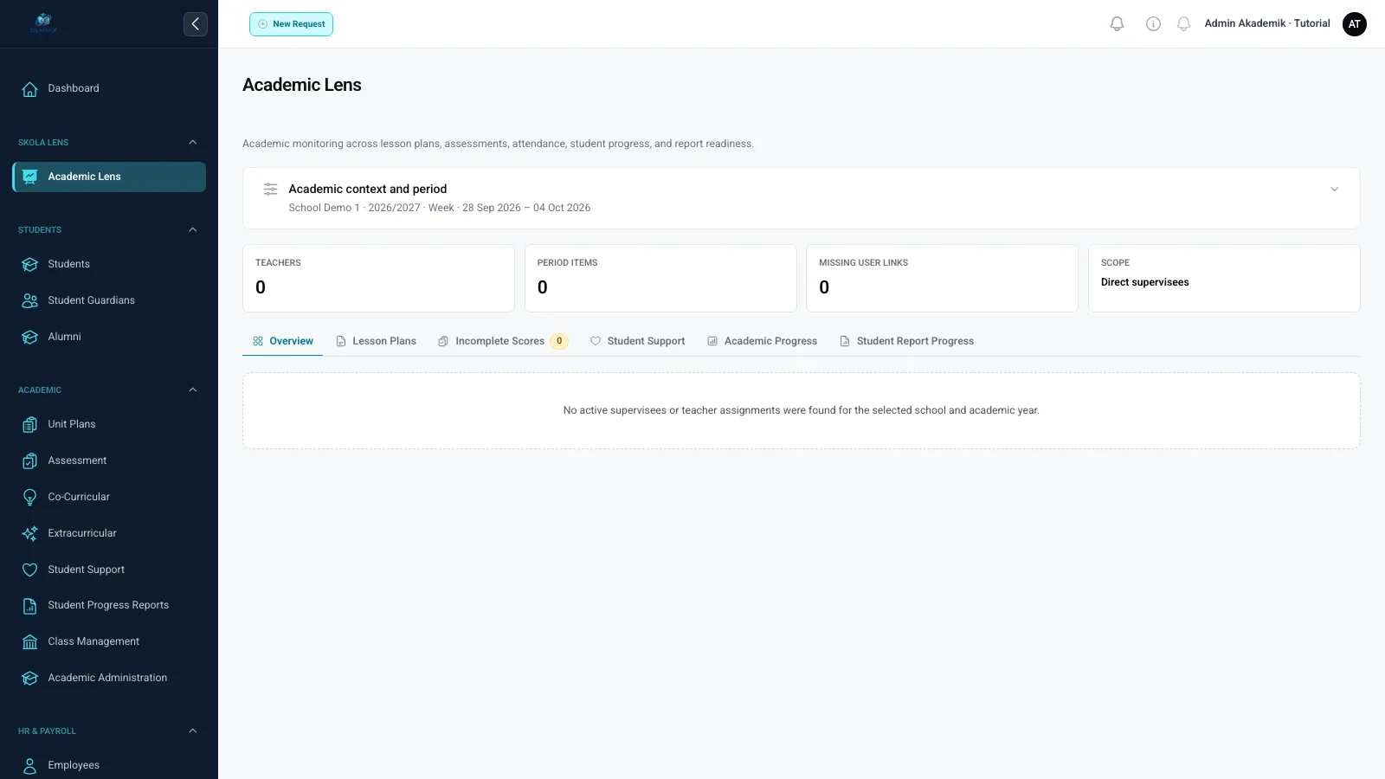Collapse the SKOLA LENS sidebar section
This screenshot has width=1385, height=779.
pos(193,142)
